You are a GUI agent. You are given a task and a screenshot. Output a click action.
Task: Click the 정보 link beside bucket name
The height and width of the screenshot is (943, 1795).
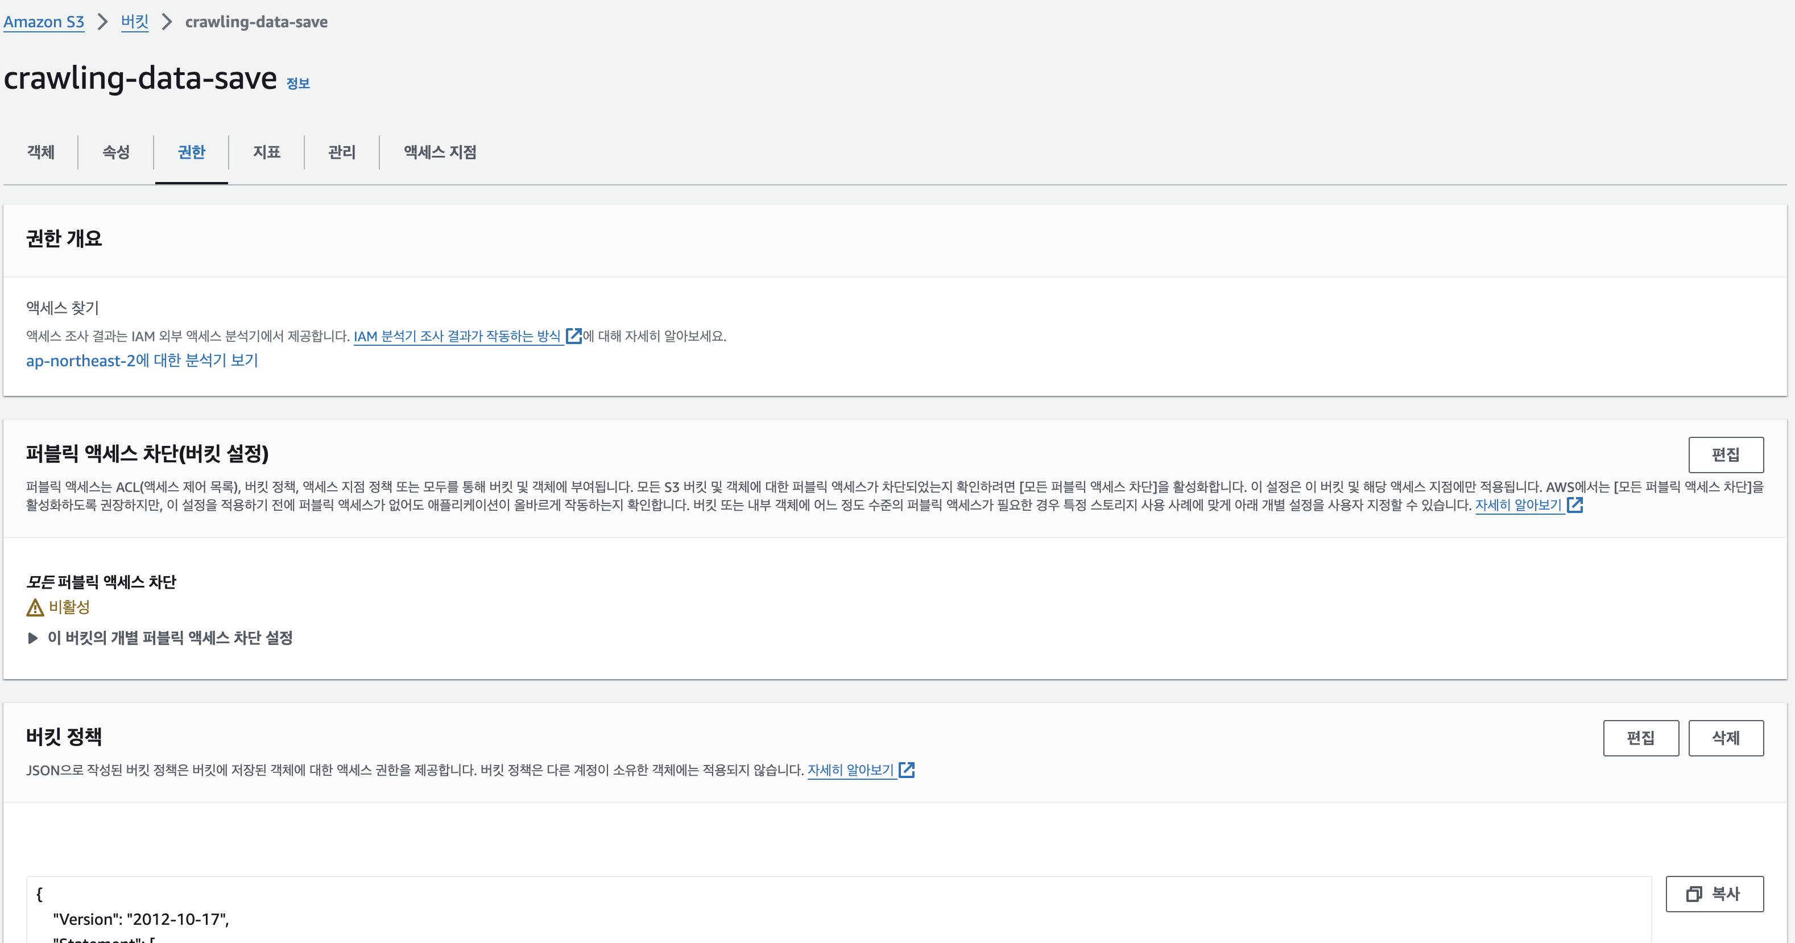[x=297, y=83]
